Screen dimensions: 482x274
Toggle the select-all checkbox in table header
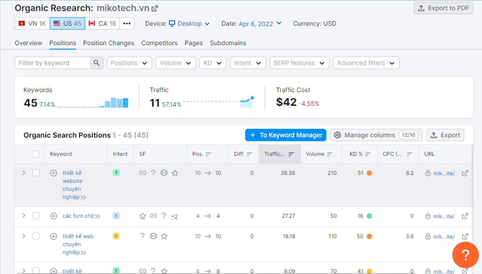coord(35,154)
